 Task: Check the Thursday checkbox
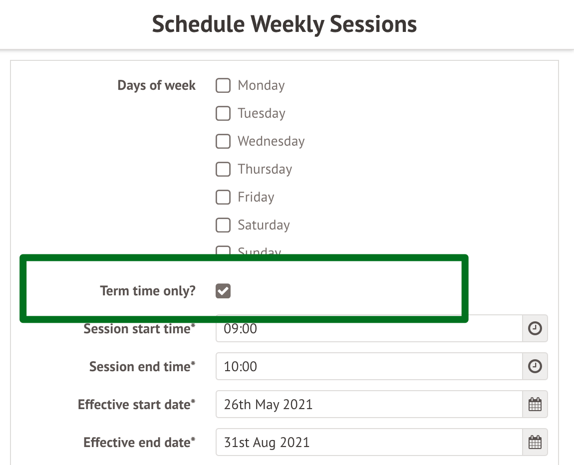click(223, 170)
